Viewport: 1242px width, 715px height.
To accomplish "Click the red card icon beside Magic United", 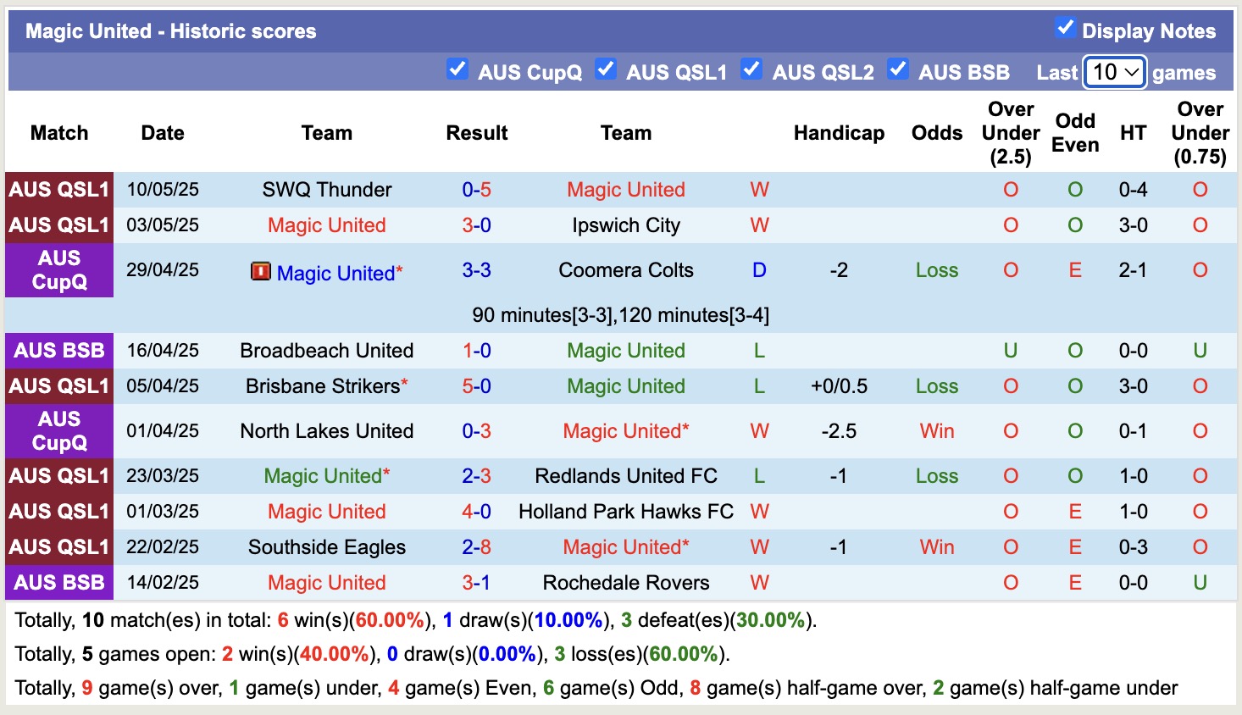I will [x=260, y=272].
